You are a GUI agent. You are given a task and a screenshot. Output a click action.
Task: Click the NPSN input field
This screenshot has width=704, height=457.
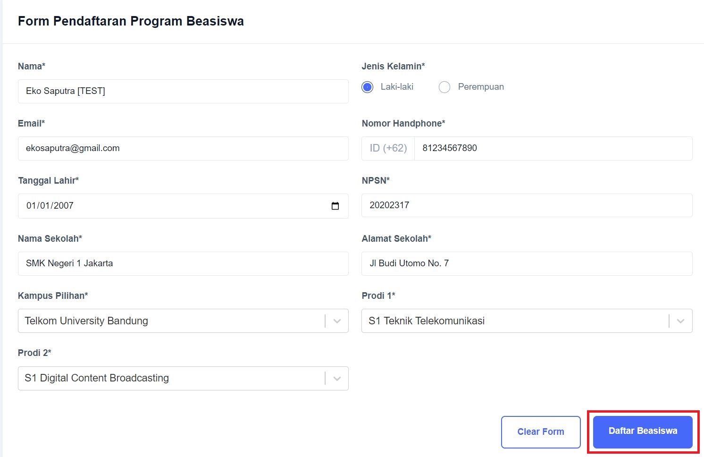click(x=527, y=205)
